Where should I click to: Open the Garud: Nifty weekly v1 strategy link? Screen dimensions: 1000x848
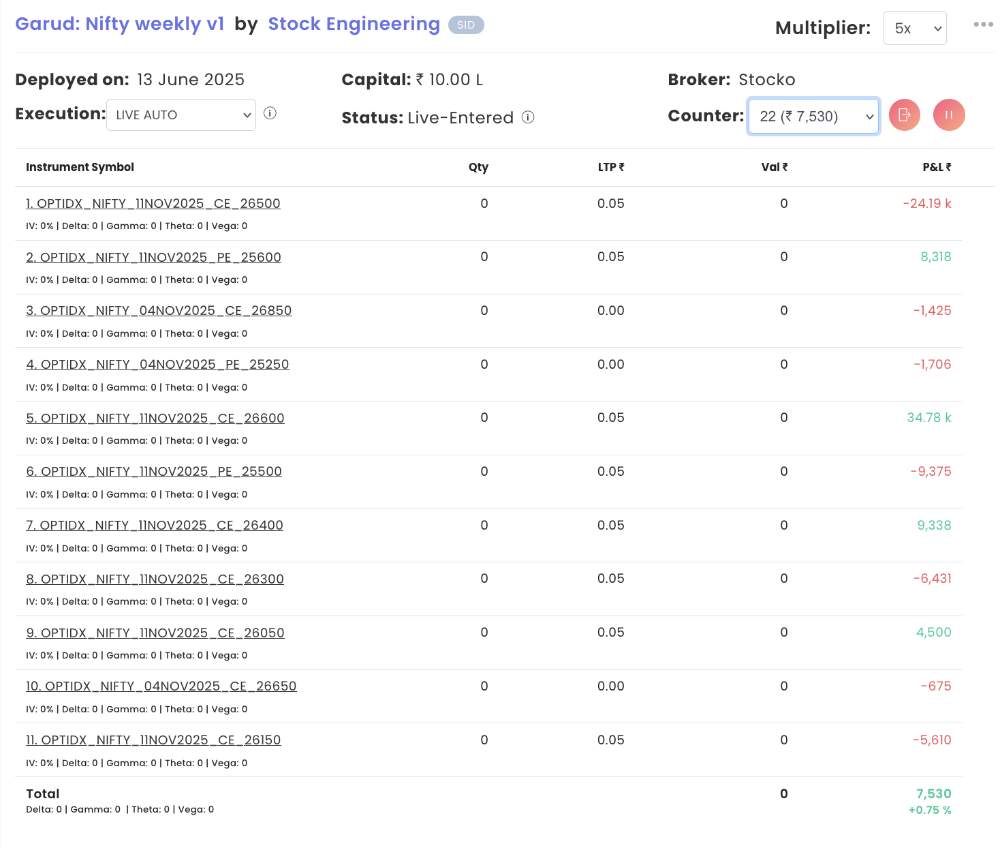[x=120, y=24]
